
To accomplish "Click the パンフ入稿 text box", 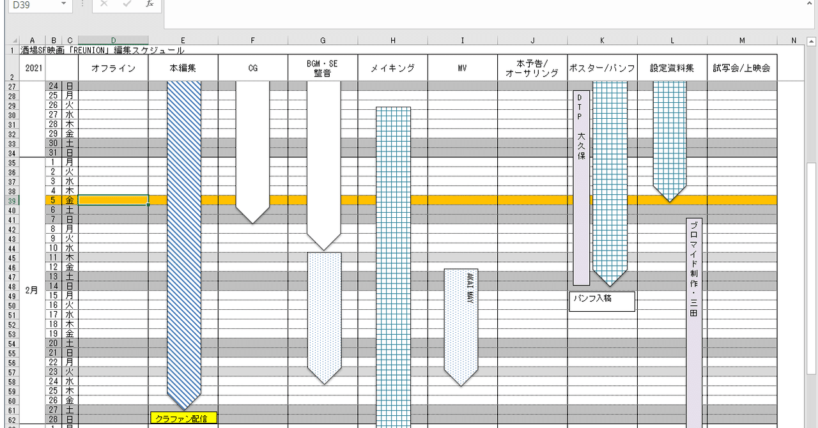I will [601, 301].
